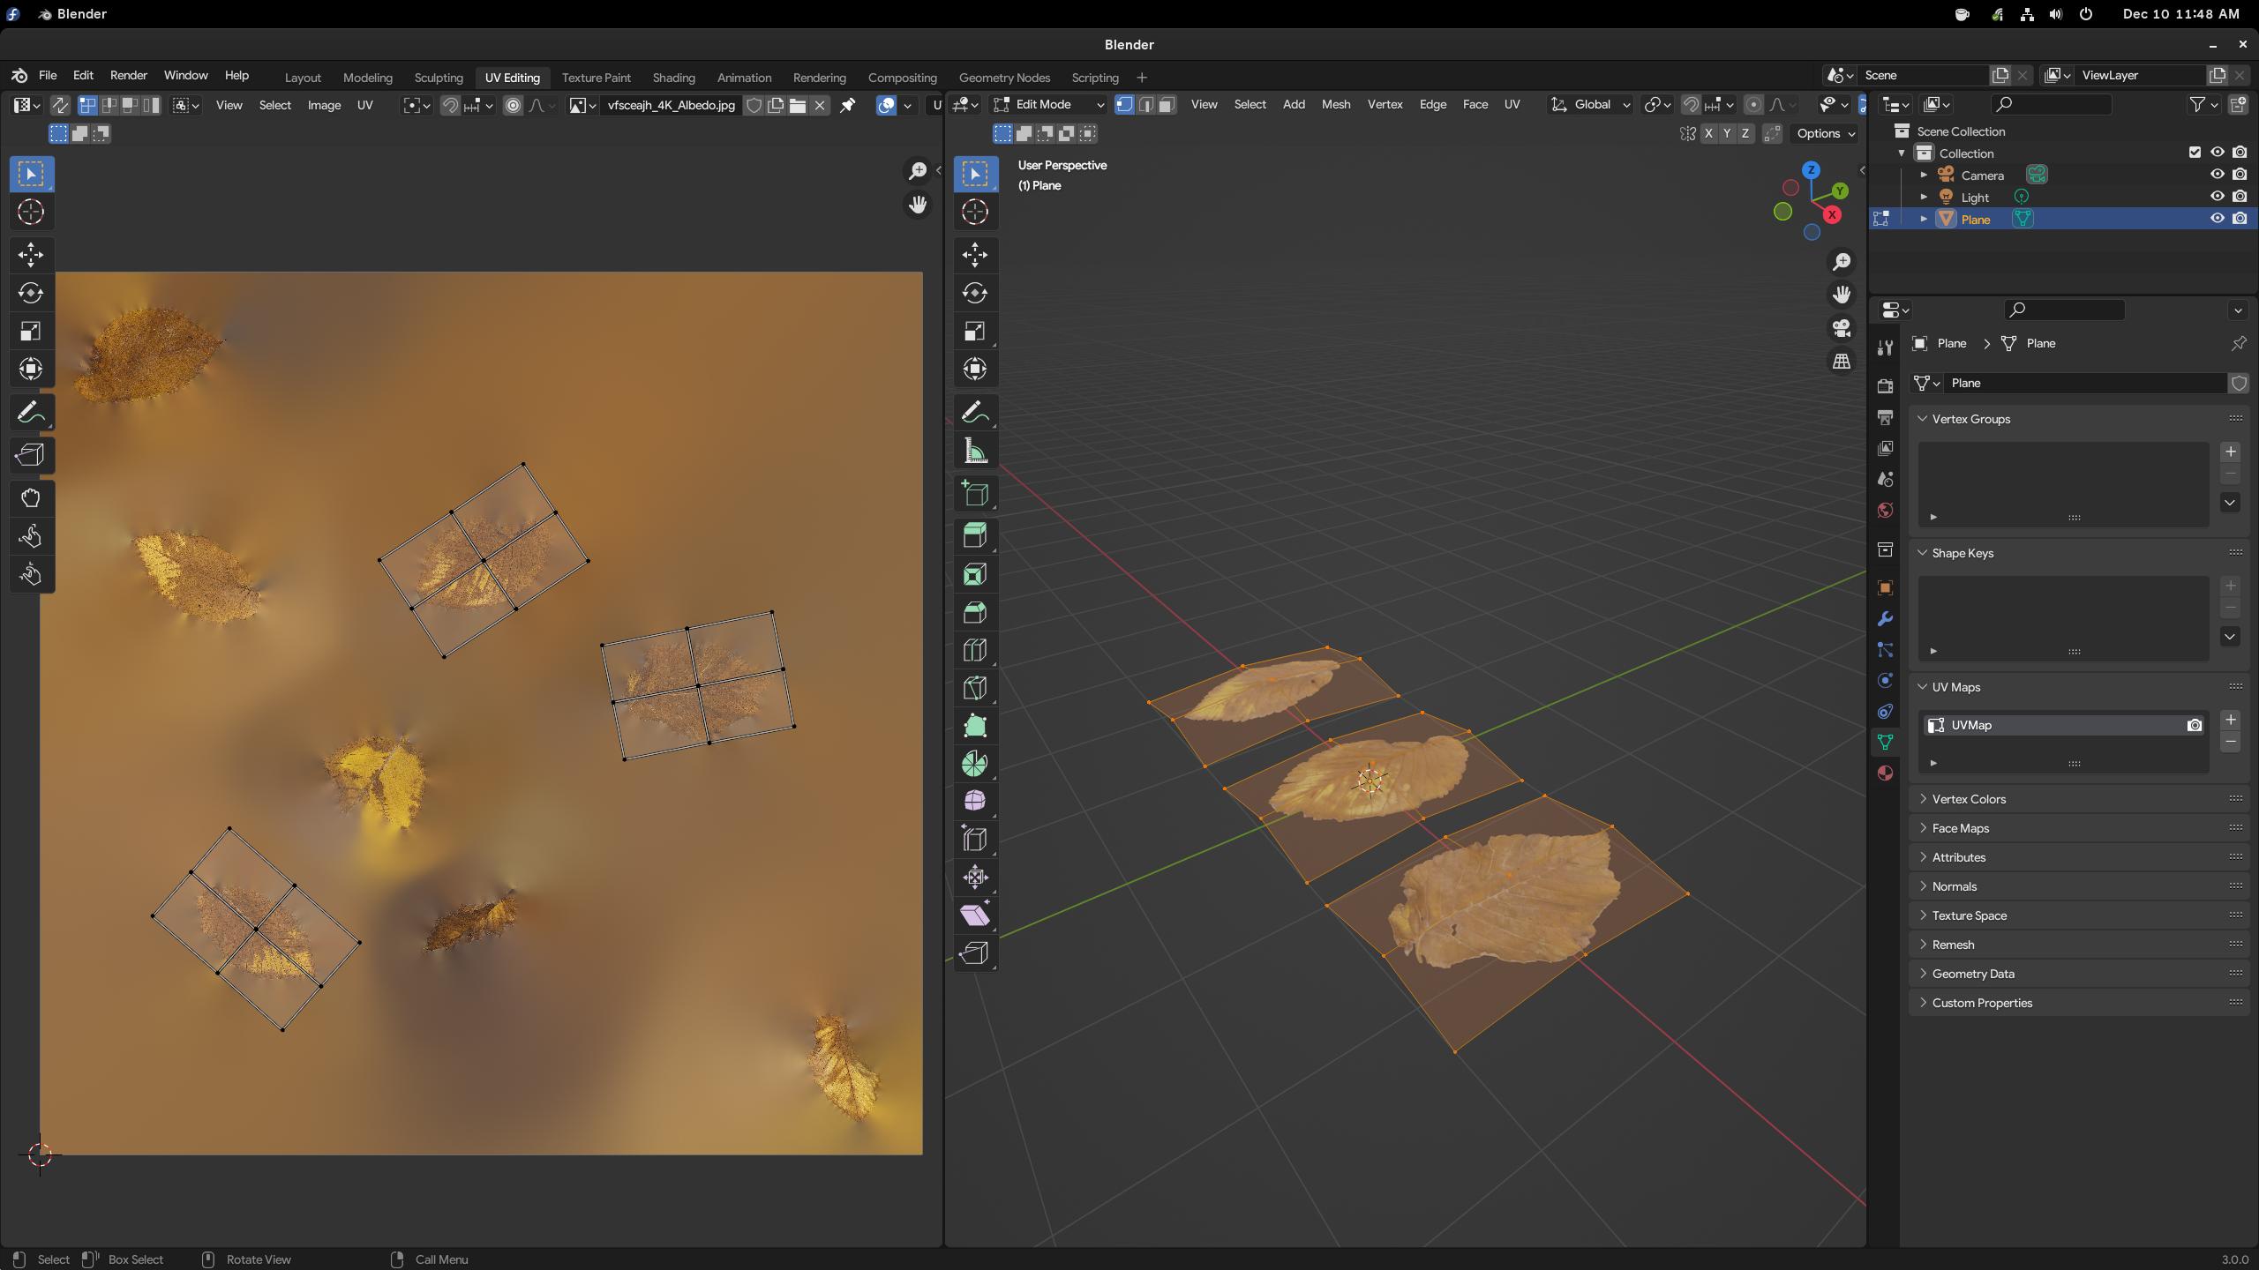
Task: Select the Pinch tool in the UV editor
Action: [31, 574]
